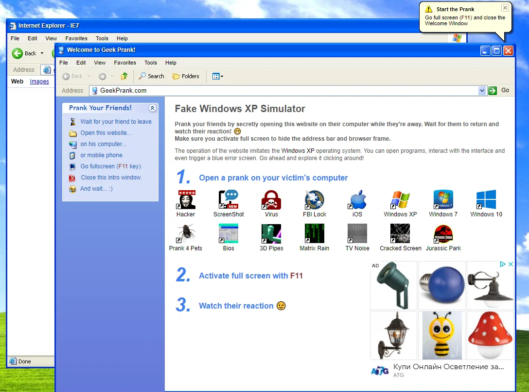
Task: Click 'Open a prank on your victim's computer' heading
Action: coord(273,178)
